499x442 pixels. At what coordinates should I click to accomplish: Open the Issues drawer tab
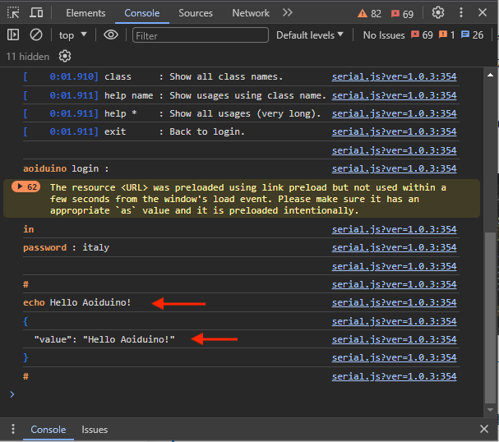pyautogui.click(x=95, y=430)
